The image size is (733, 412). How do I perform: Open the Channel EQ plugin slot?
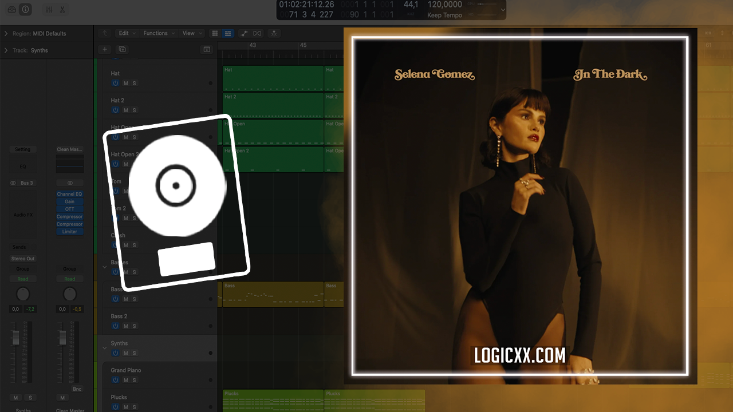point(69,194)
